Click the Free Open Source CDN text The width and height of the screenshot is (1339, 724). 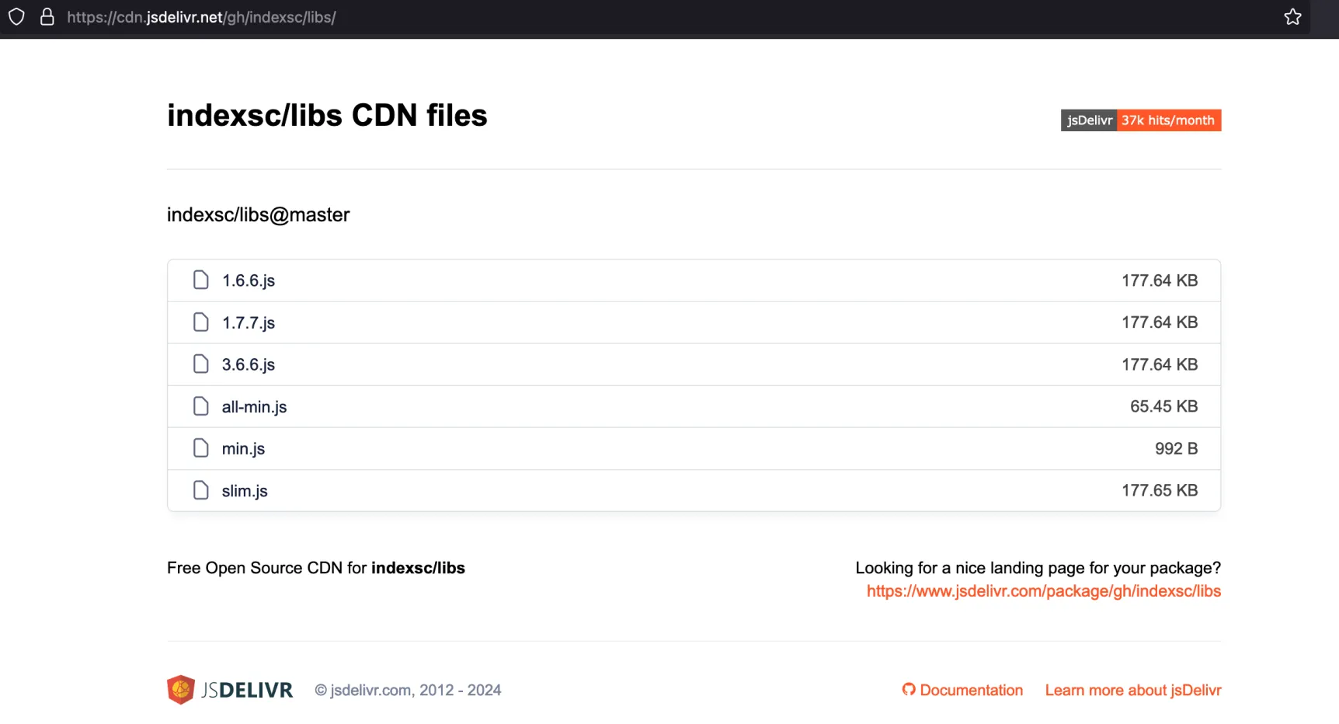[316, 568]
